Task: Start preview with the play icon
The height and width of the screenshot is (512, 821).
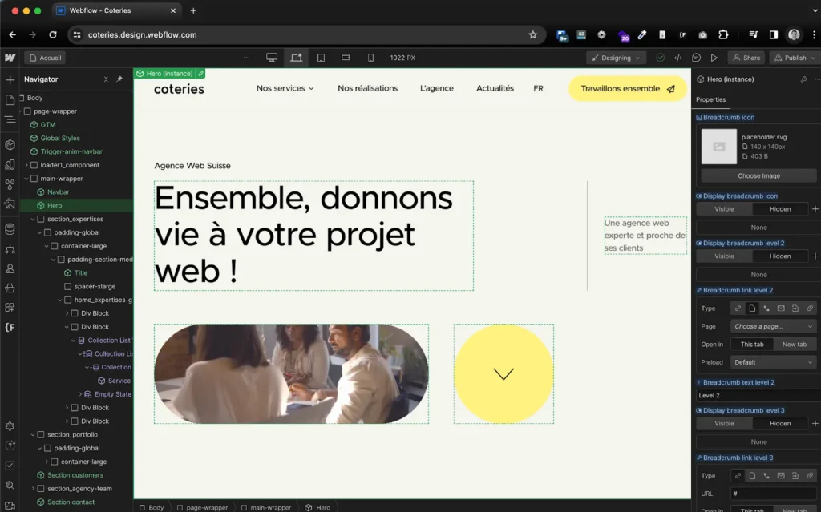Action: point(714,57)
